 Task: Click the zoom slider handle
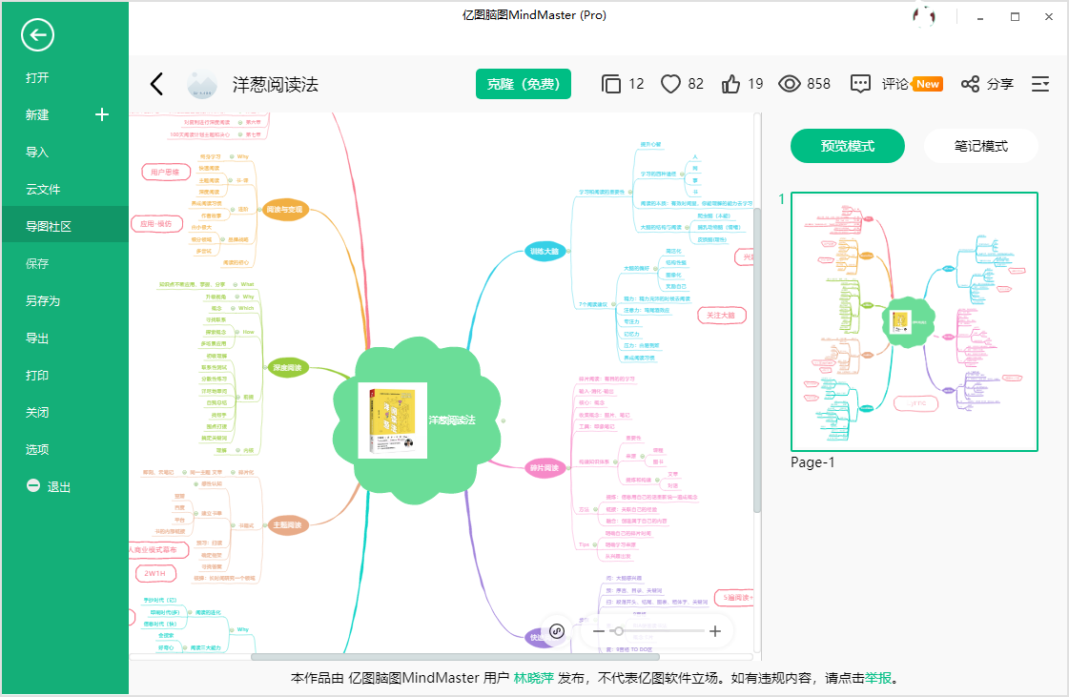618,631
